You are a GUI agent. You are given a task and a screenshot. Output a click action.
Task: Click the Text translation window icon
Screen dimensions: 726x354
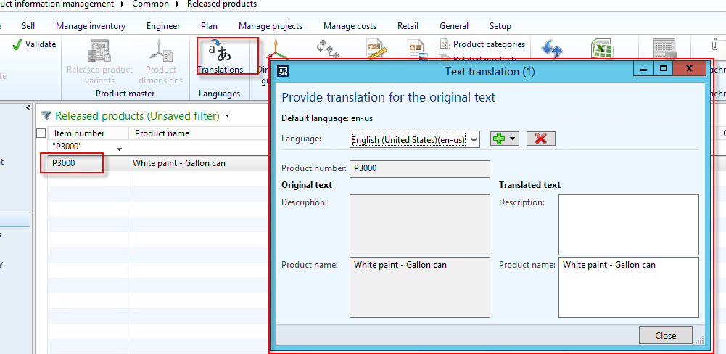click(284, 71)
